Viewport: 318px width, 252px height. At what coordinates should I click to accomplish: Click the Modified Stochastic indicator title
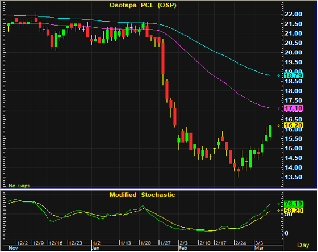click(142, 195)
